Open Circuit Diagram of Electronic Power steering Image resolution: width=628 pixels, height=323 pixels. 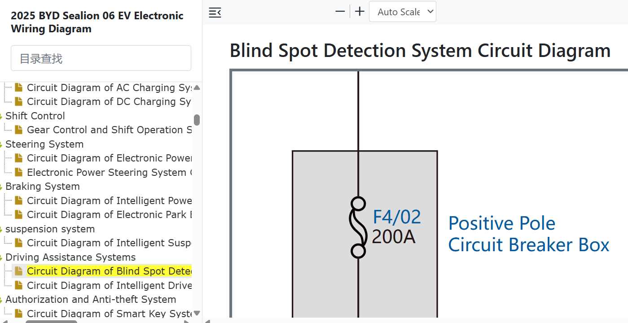[109, 158]
